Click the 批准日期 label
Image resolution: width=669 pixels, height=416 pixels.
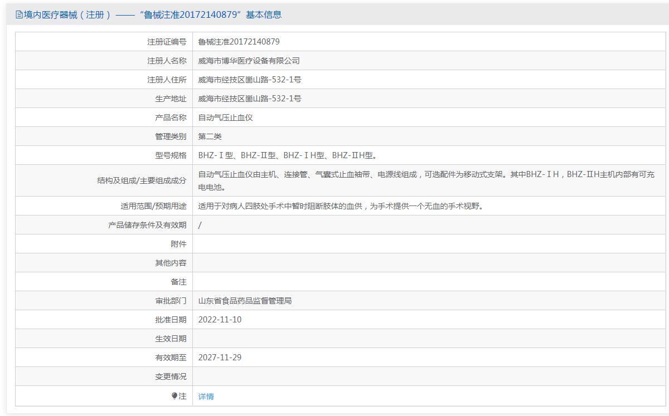171,320
